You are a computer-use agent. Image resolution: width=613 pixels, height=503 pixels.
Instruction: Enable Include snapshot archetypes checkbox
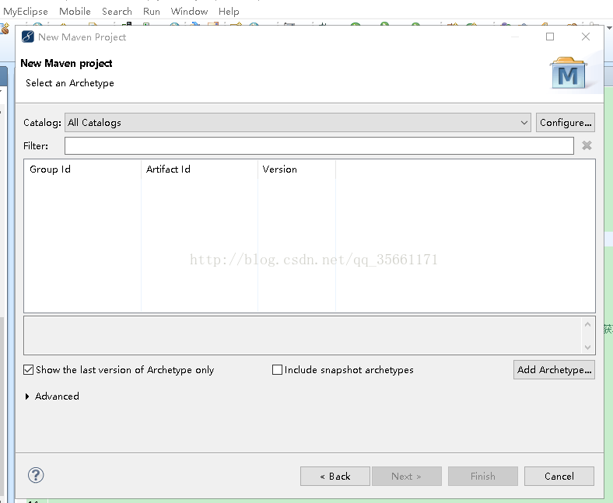(x=277, y=370)
